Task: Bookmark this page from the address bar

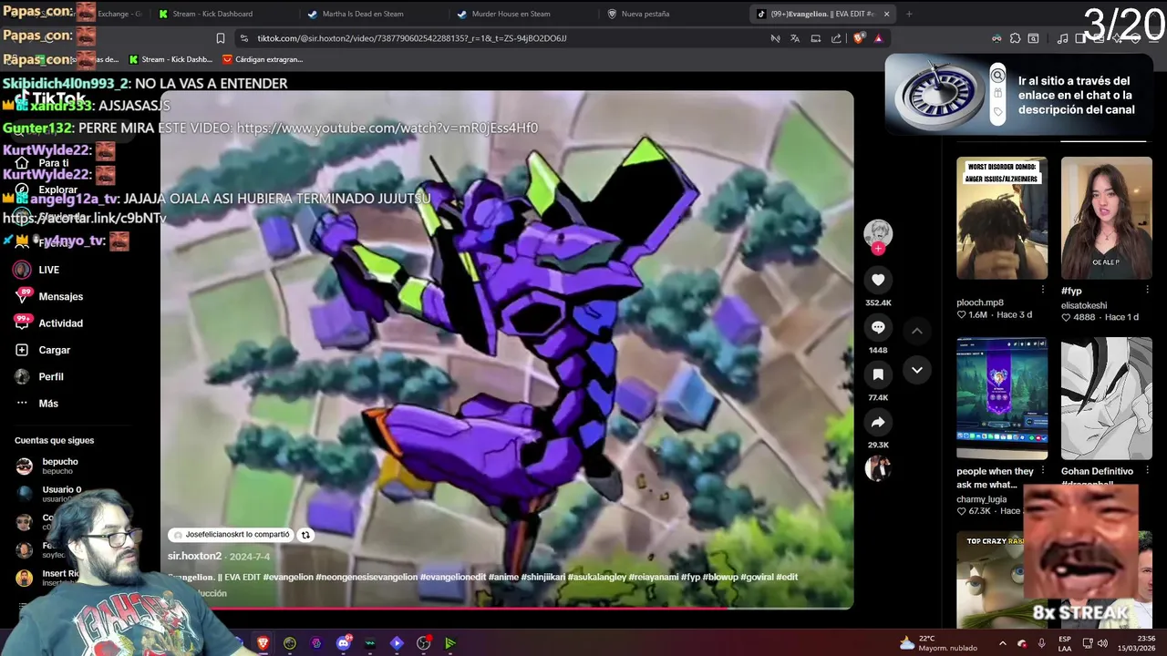Action: [x=221, y=38]
